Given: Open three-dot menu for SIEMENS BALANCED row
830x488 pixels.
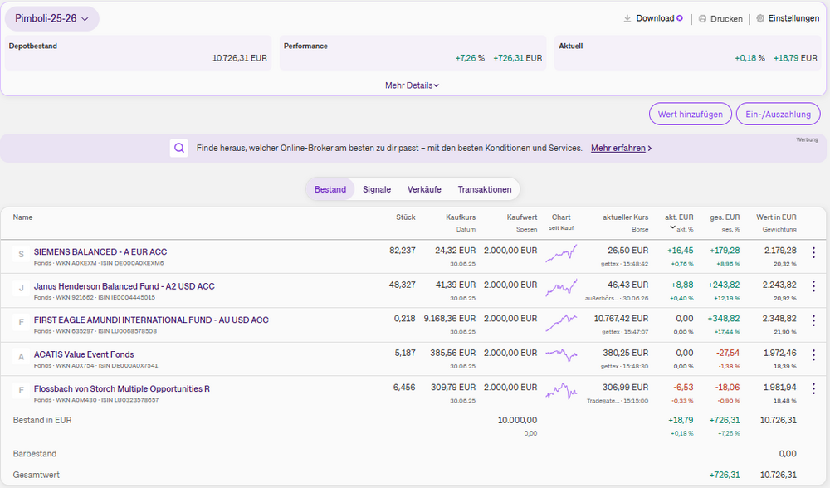Looking at the screenshot, I should [x=813, y=253].
